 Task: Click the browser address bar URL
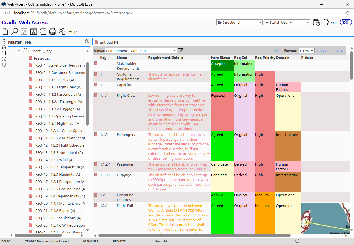click(x=73, y=13)
